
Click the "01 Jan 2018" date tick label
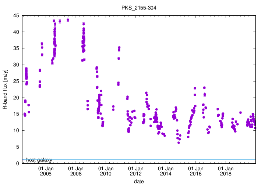coord(226,171)
